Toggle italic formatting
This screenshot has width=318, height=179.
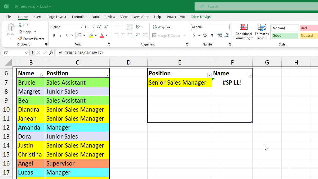click(x=60, y=35)
